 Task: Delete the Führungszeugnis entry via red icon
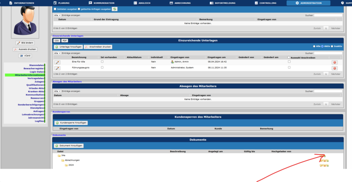click(335, 68)
